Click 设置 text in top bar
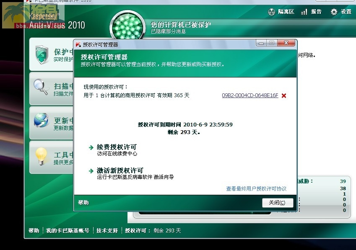The width and height of the screenshot is (356, 250). click(x=346, y=12)
